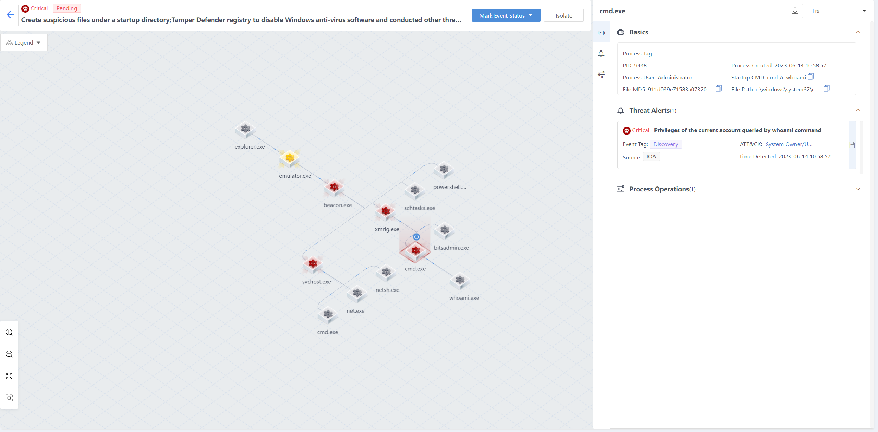Open the System Owner ATT&CK link

pos(789,144)
